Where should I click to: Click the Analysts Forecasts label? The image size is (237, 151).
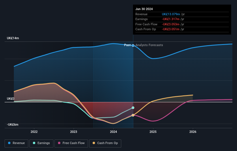[149, 45]
